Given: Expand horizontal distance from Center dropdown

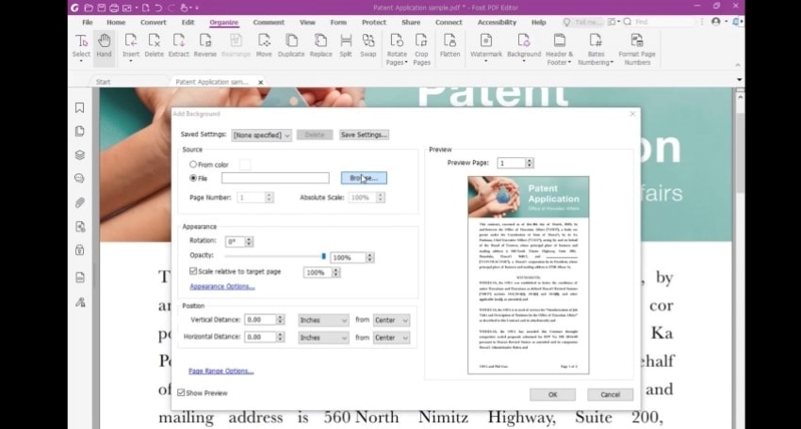Looking at the screenshot, I should tap(391, 338).
